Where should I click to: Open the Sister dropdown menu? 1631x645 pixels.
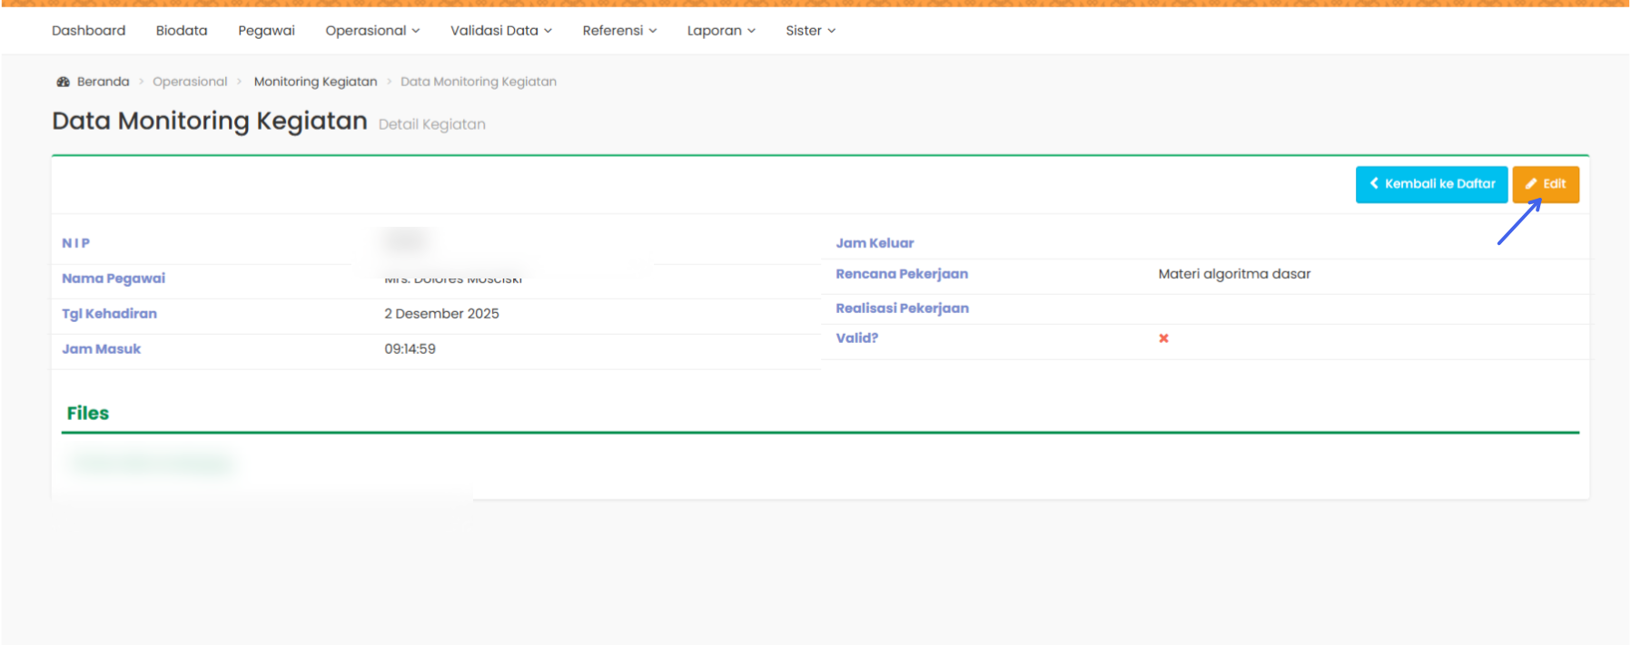810,31
